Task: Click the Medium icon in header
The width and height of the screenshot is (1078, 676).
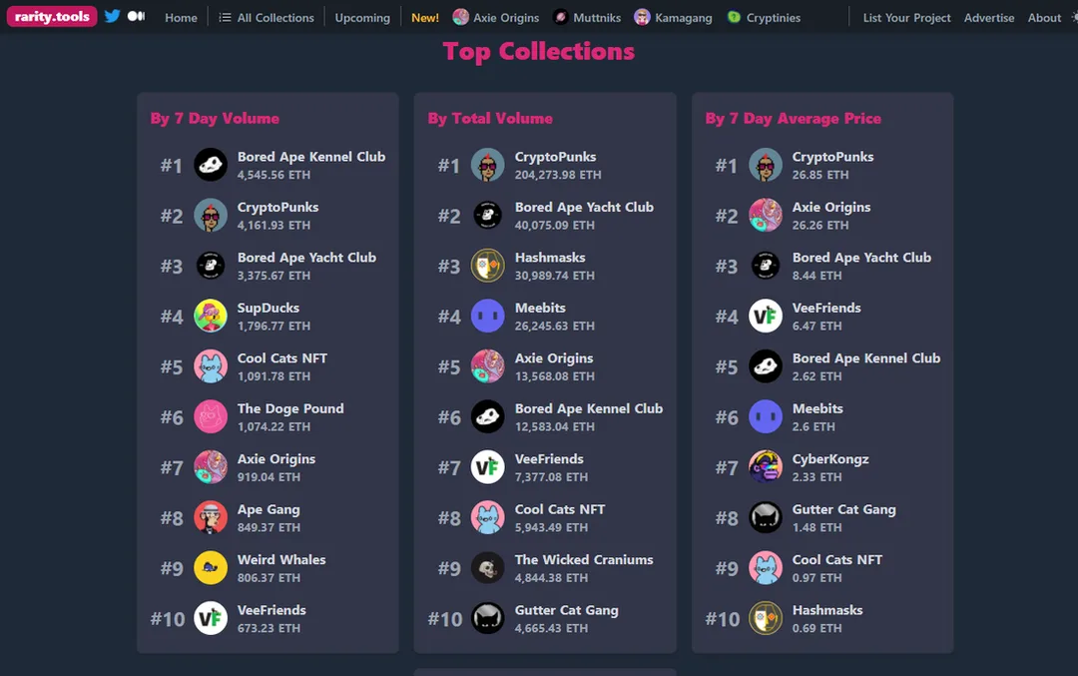Action: (136, 17)
